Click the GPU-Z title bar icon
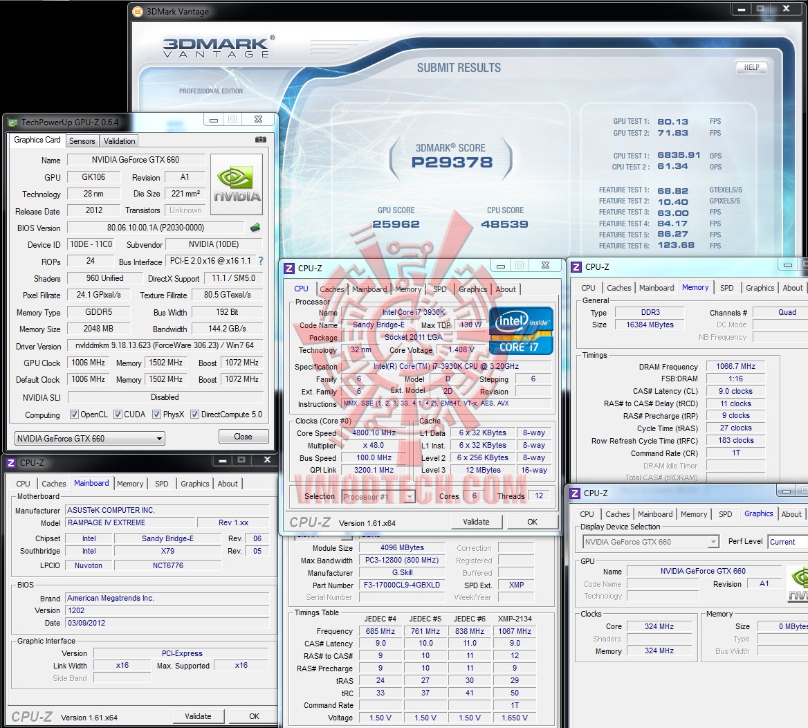 (13, 122)
